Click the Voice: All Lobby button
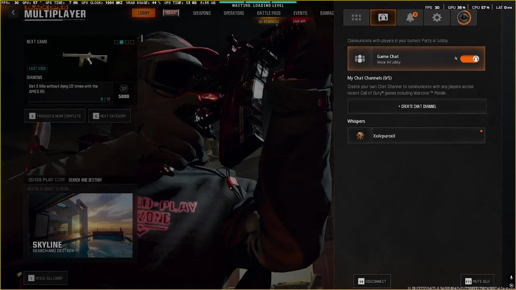516x290 pixels. coord(46,278)
